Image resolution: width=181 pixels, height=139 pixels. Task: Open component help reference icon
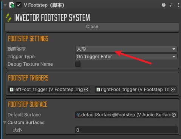(x=164, y=5)
